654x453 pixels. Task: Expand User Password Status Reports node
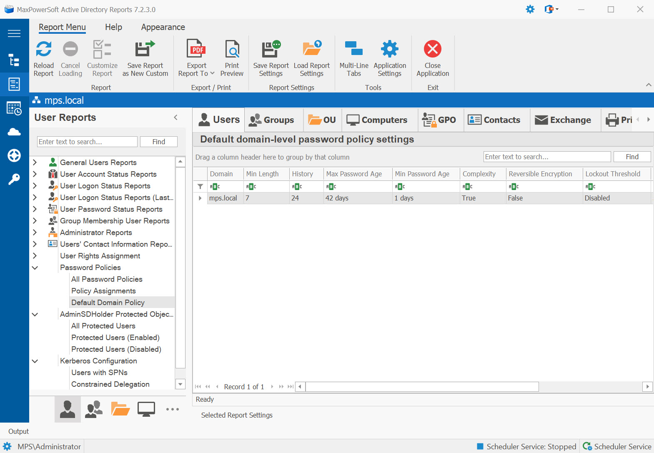(35, 209)
